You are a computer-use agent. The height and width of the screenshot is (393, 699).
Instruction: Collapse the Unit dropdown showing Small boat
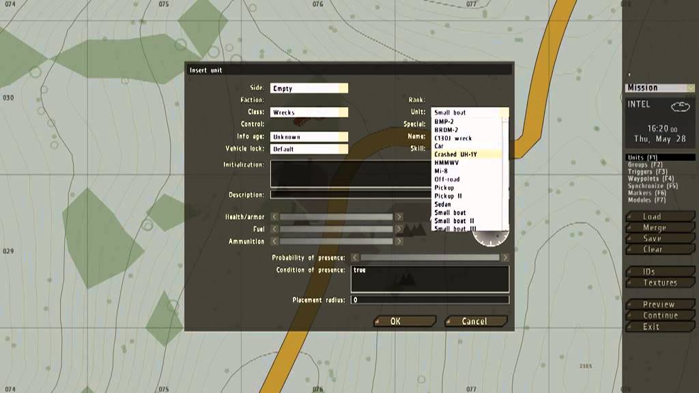click(470, 113)
